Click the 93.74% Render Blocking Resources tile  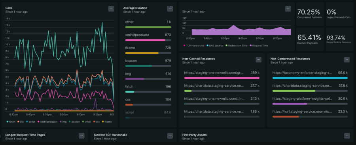click(339, 39)
